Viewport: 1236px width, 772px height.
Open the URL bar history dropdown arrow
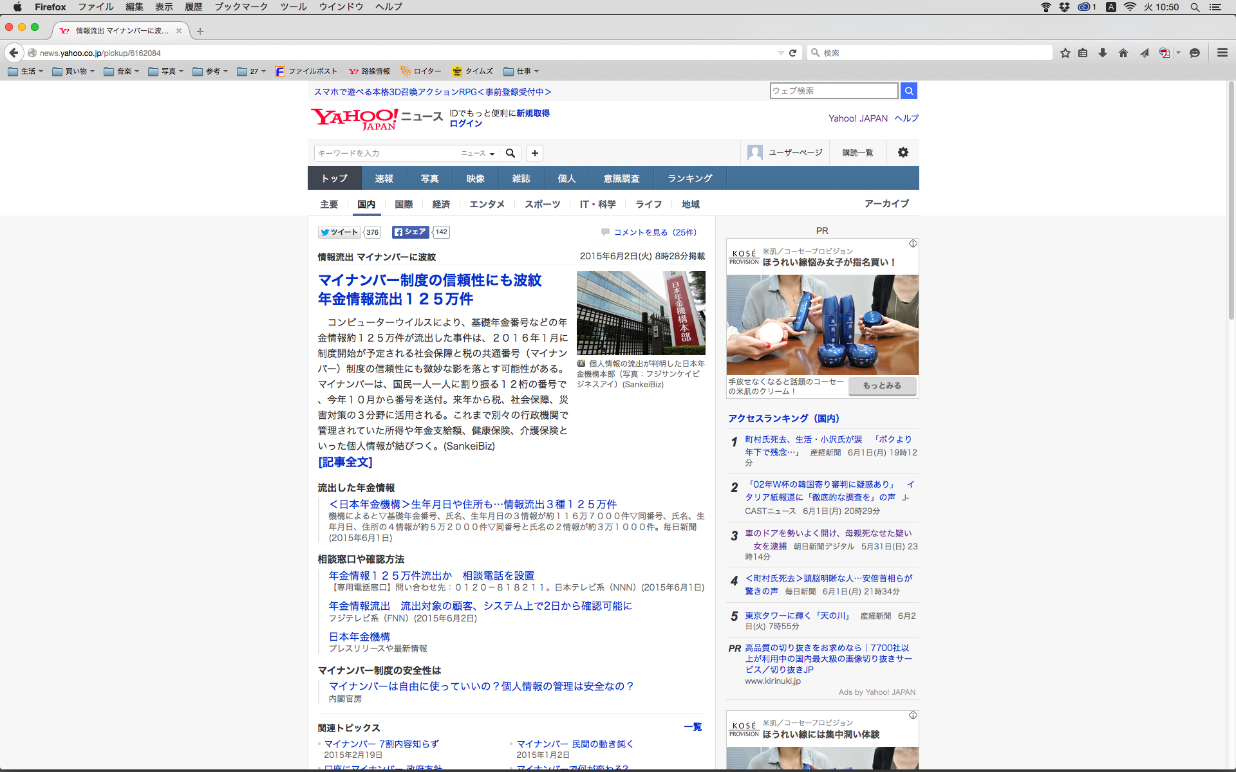(781, 53)
